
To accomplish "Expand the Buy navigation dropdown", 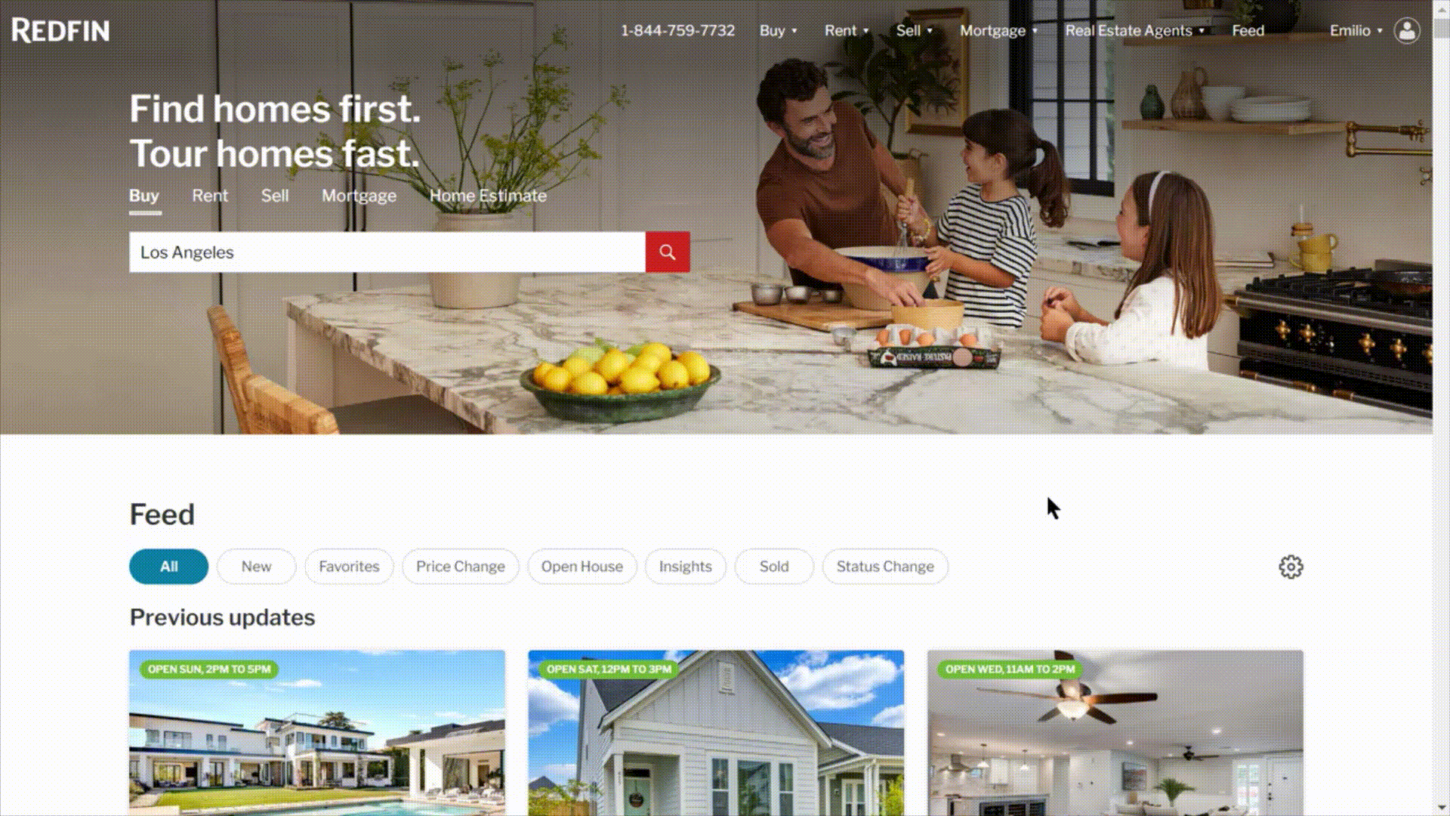I will click(778, 30).
